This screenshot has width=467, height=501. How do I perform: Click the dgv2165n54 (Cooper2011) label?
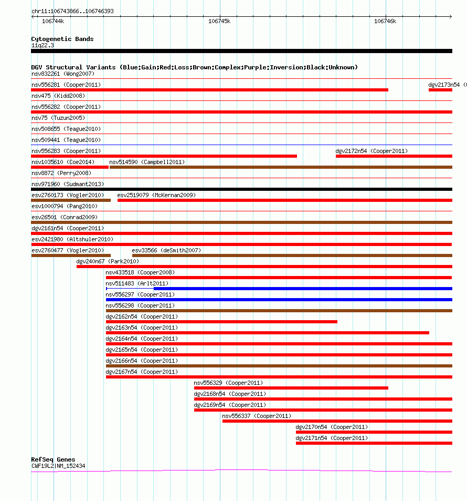pos(142,350)
